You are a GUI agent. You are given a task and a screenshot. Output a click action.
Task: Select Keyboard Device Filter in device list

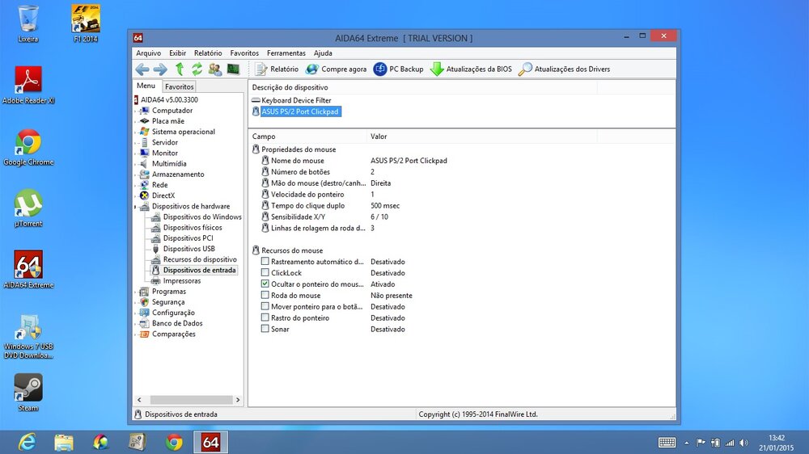(x=296, y=100)
